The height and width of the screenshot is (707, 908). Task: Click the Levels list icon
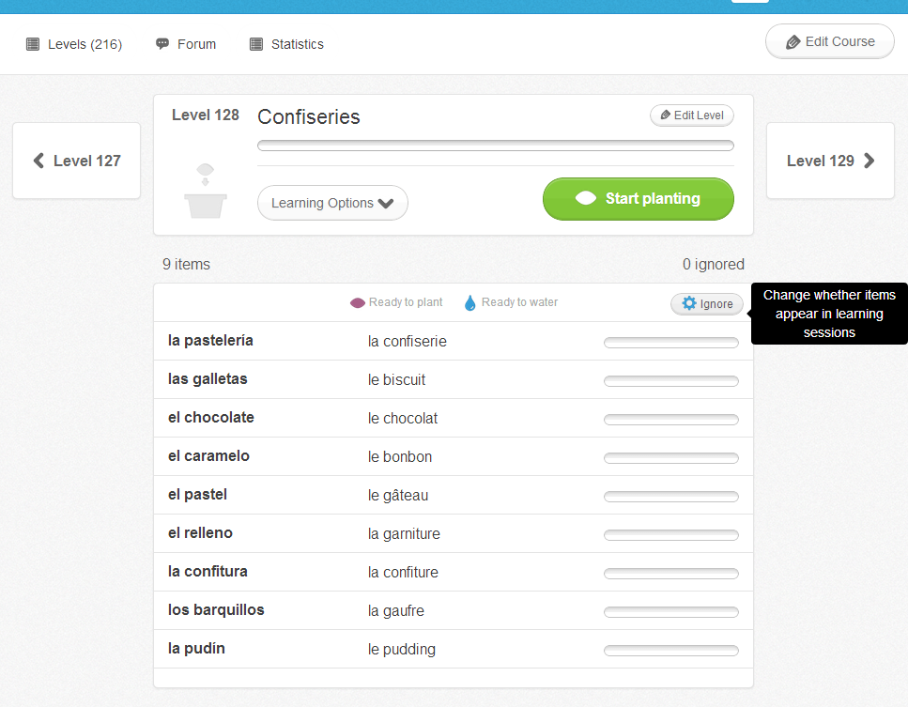(x=33, y=44)
